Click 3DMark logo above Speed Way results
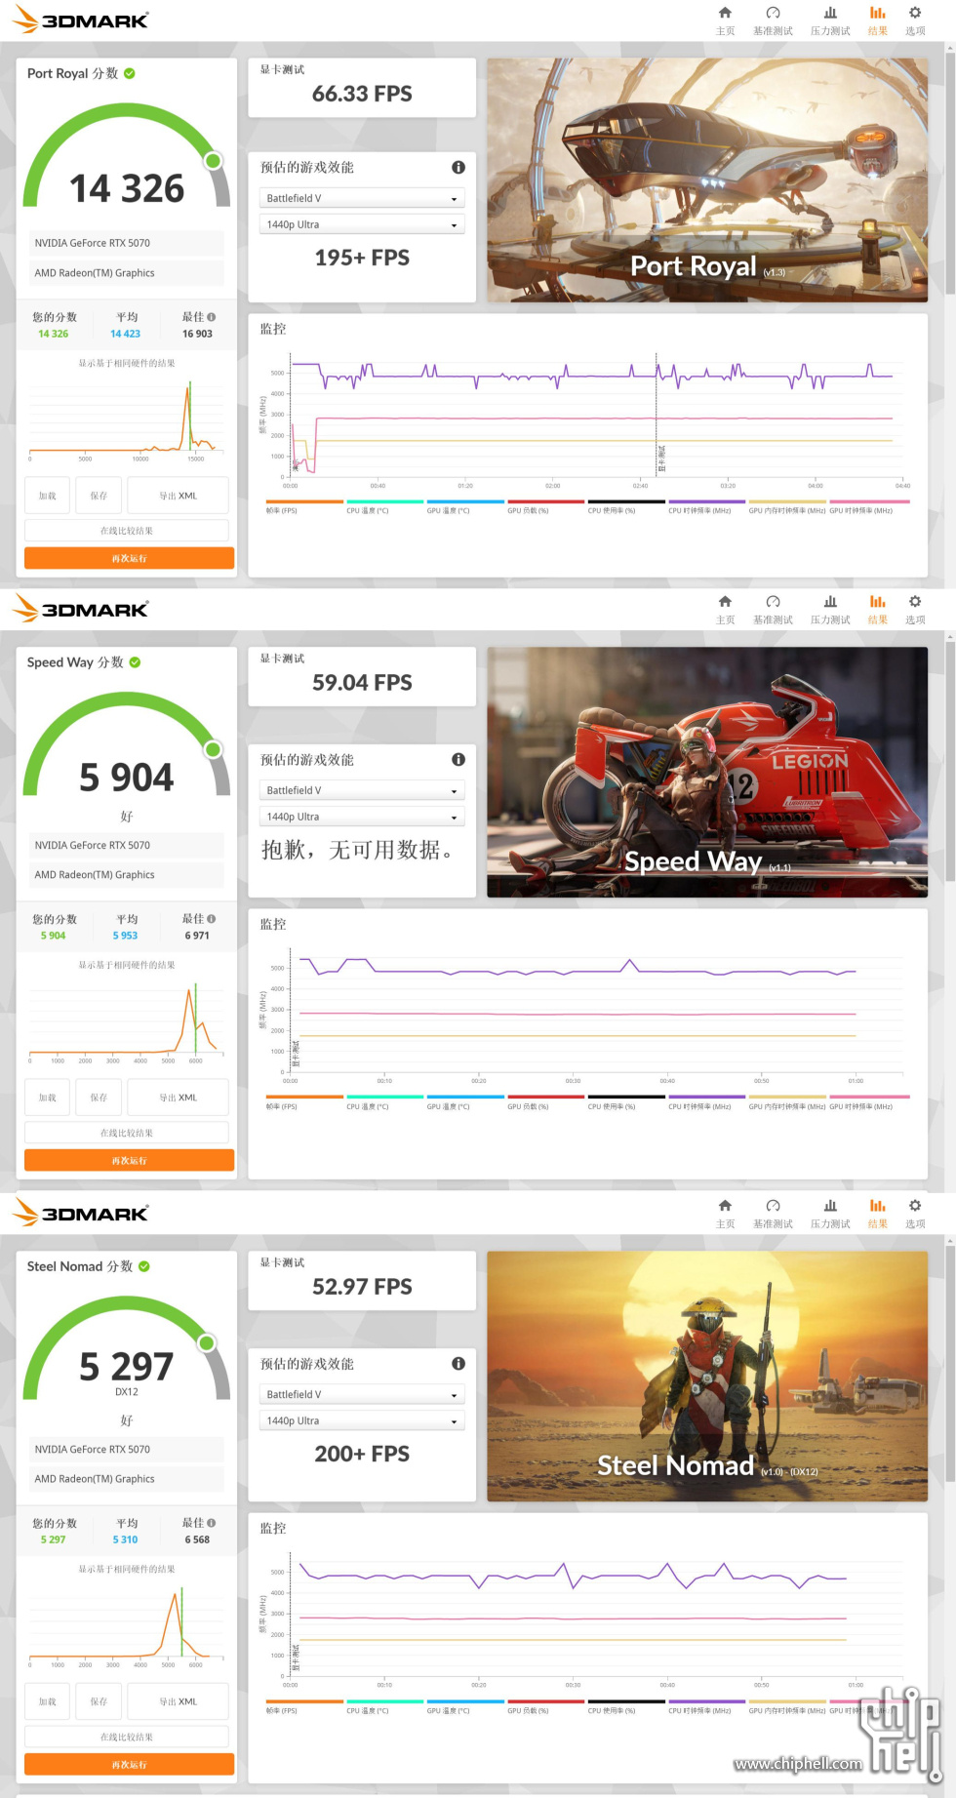This screenshot has height=1798, width=956. click(80, 609)
